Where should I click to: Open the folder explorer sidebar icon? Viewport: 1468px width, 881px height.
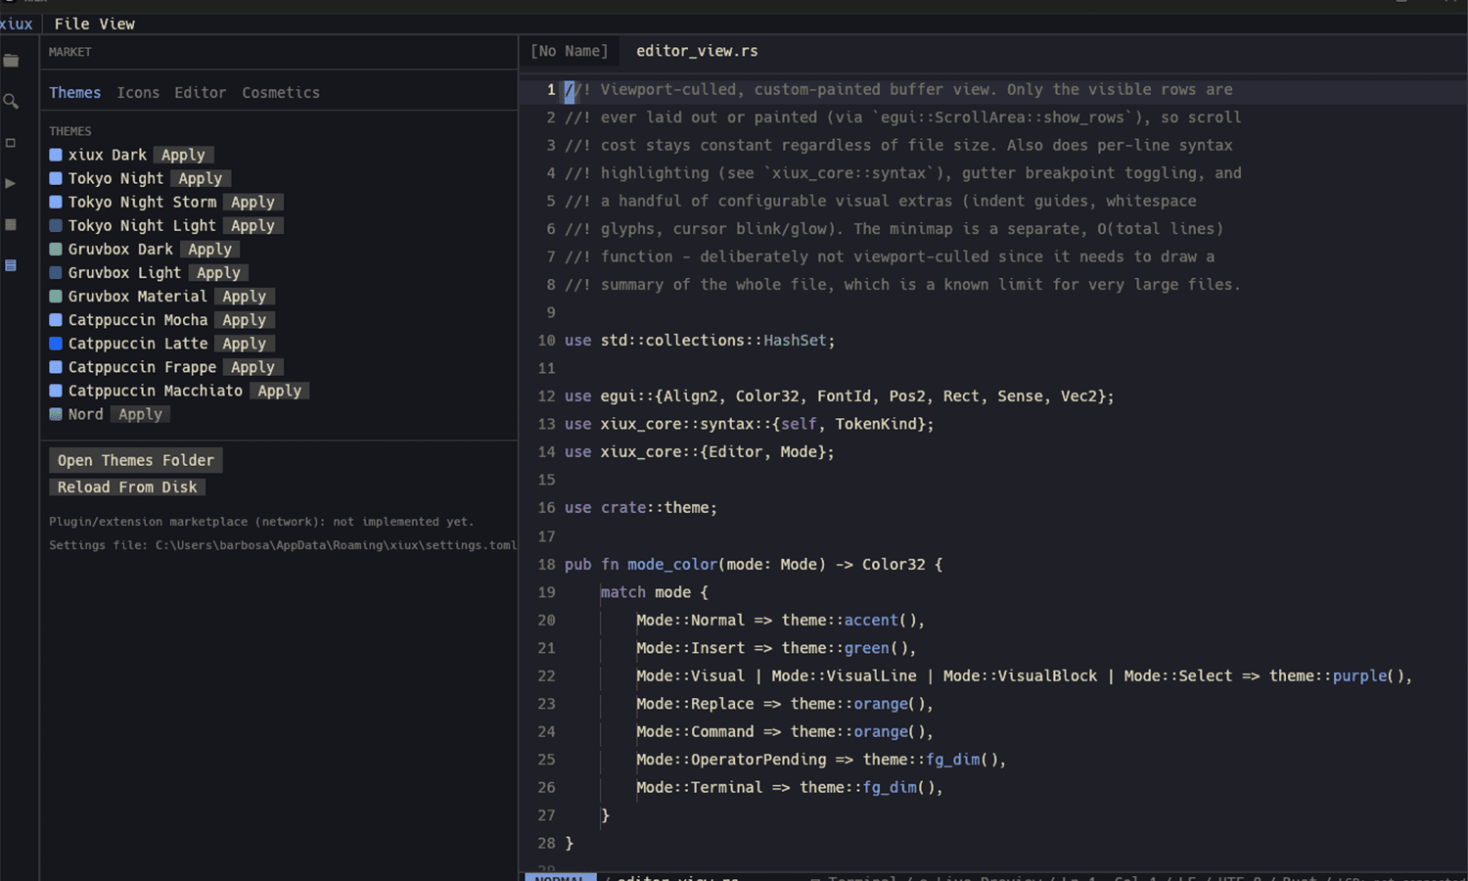pos(11,61)
